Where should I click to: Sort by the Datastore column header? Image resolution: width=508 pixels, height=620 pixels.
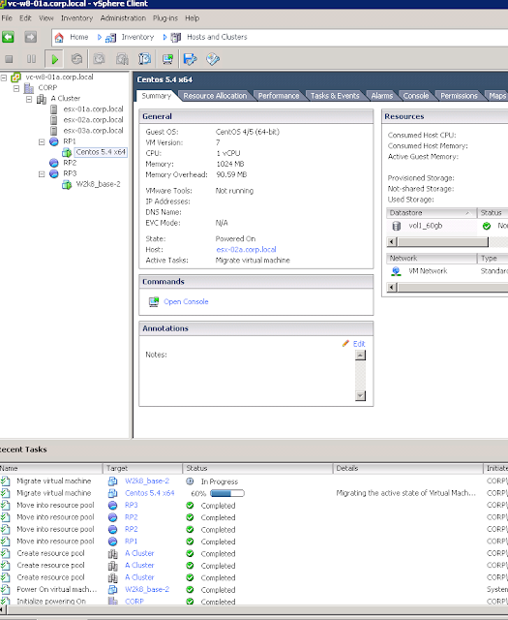coord(432,213)
